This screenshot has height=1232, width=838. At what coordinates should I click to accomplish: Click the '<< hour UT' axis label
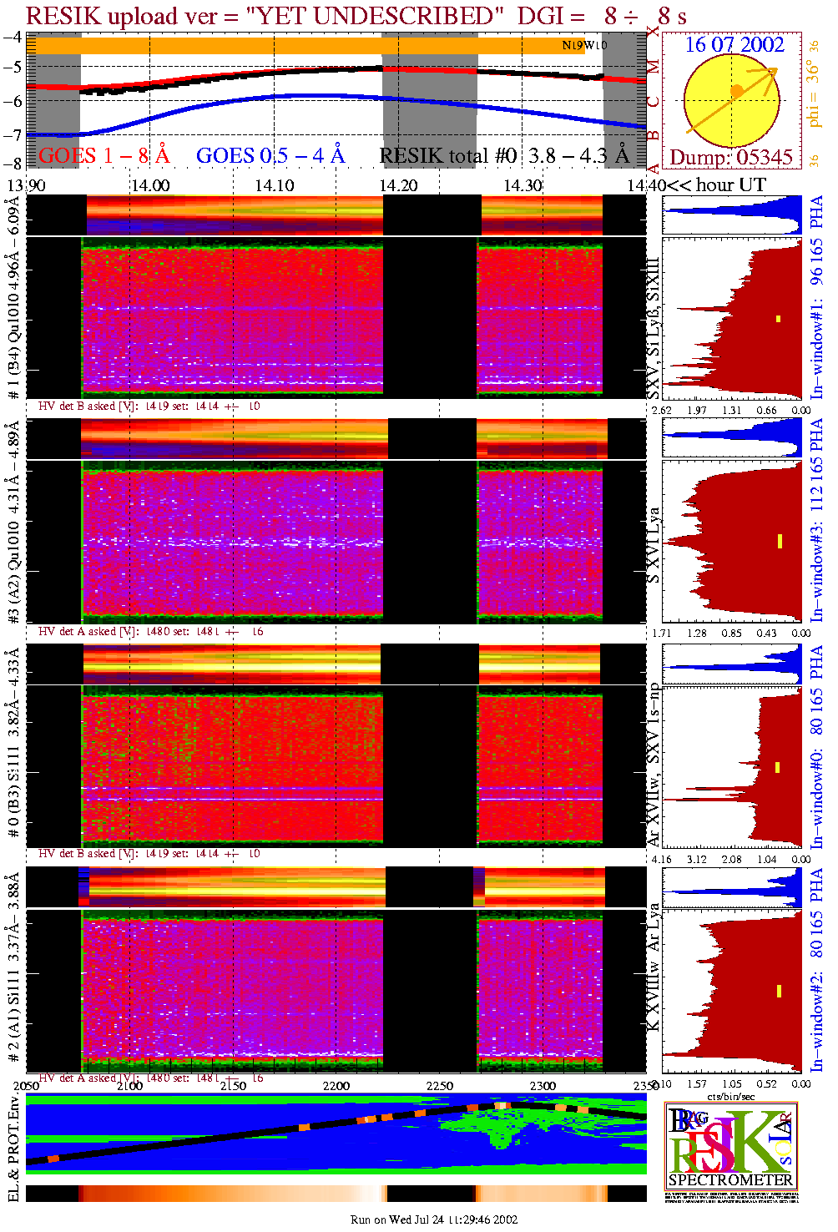click(x=716, y=185)
